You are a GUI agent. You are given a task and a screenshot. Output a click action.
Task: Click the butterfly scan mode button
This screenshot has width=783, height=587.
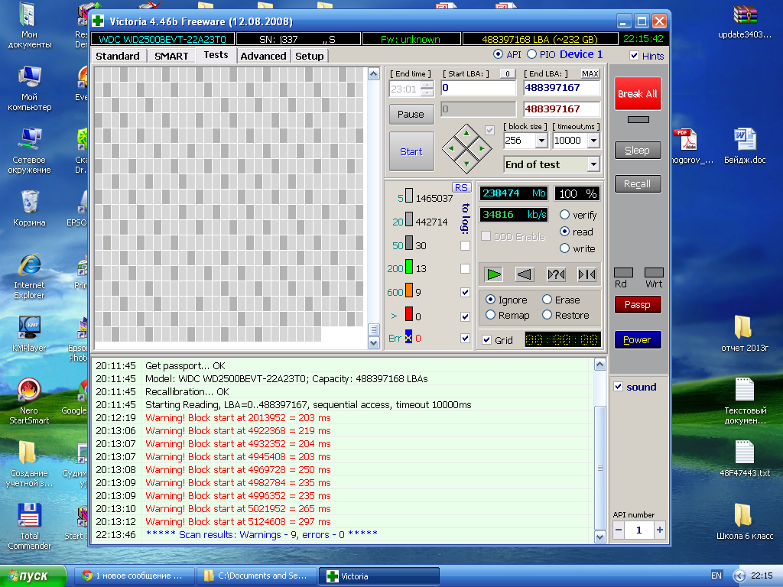click(x=586, y=274)
